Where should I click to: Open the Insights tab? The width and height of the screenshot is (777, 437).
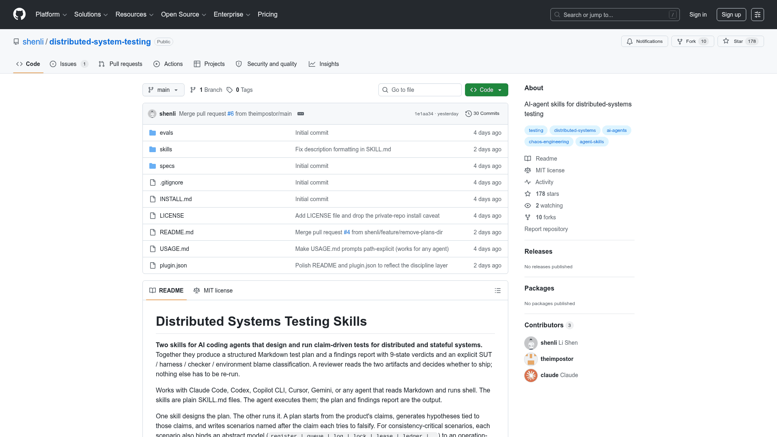[324, 64]
